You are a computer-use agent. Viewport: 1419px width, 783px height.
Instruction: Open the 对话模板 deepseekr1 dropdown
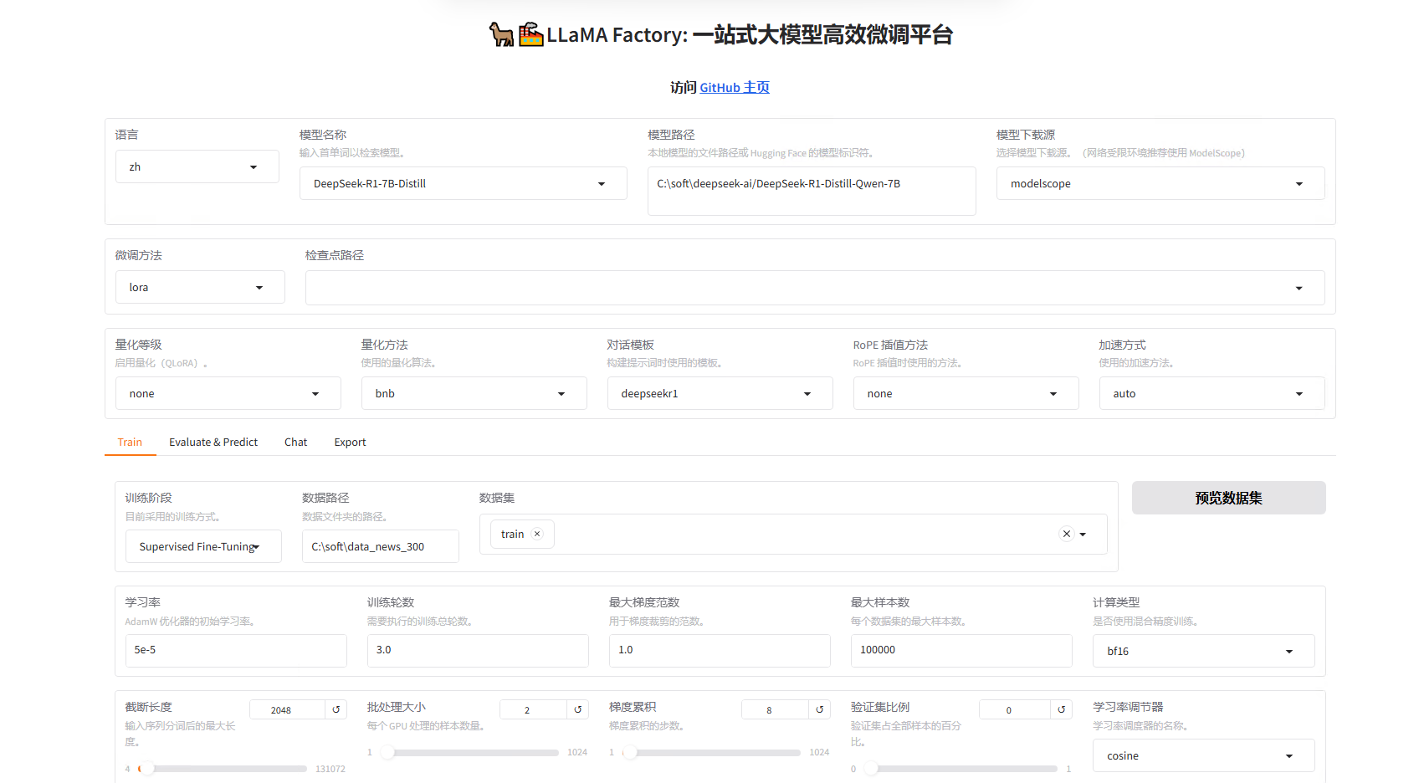coord(720,393)
